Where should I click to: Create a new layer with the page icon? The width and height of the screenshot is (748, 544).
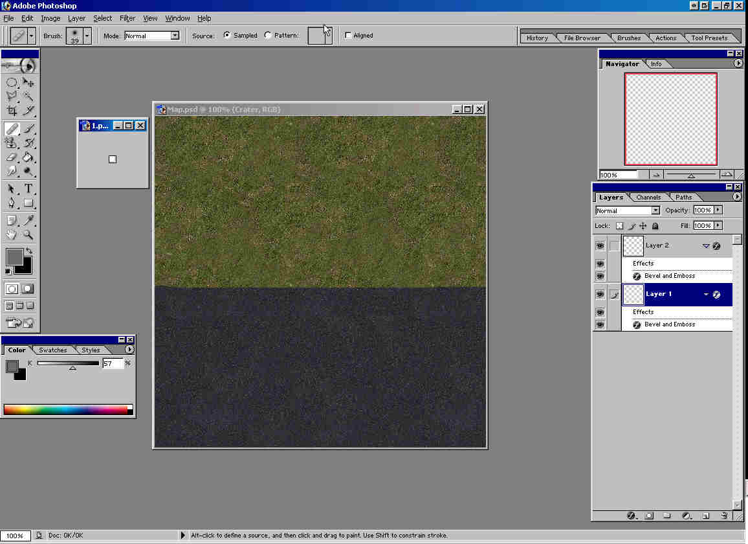point(706,516)
